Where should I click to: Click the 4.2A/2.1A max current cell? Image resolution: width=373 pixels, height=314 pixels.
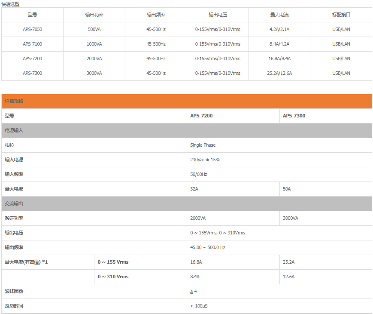point(279,29)
